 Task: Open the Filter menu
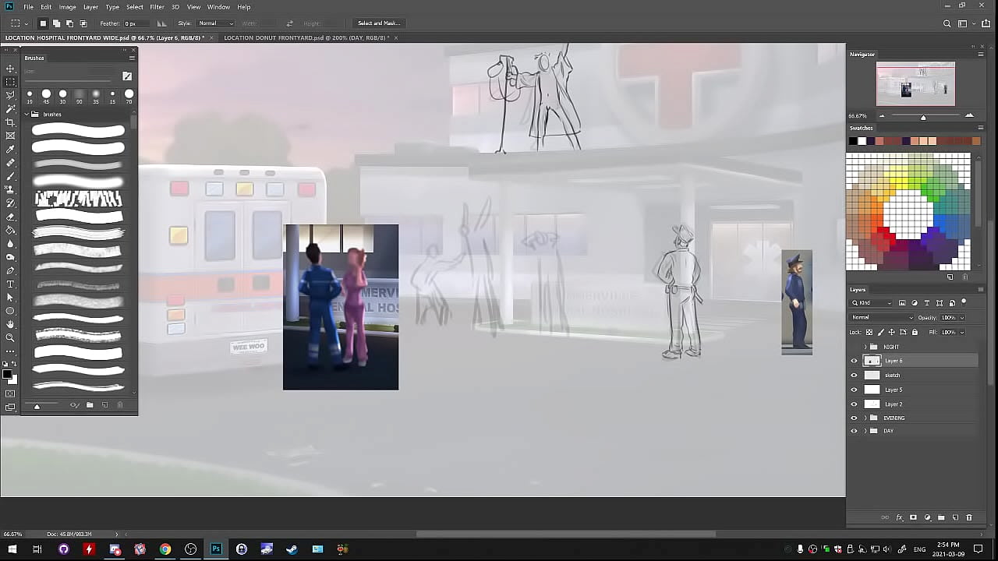(157, 7)
